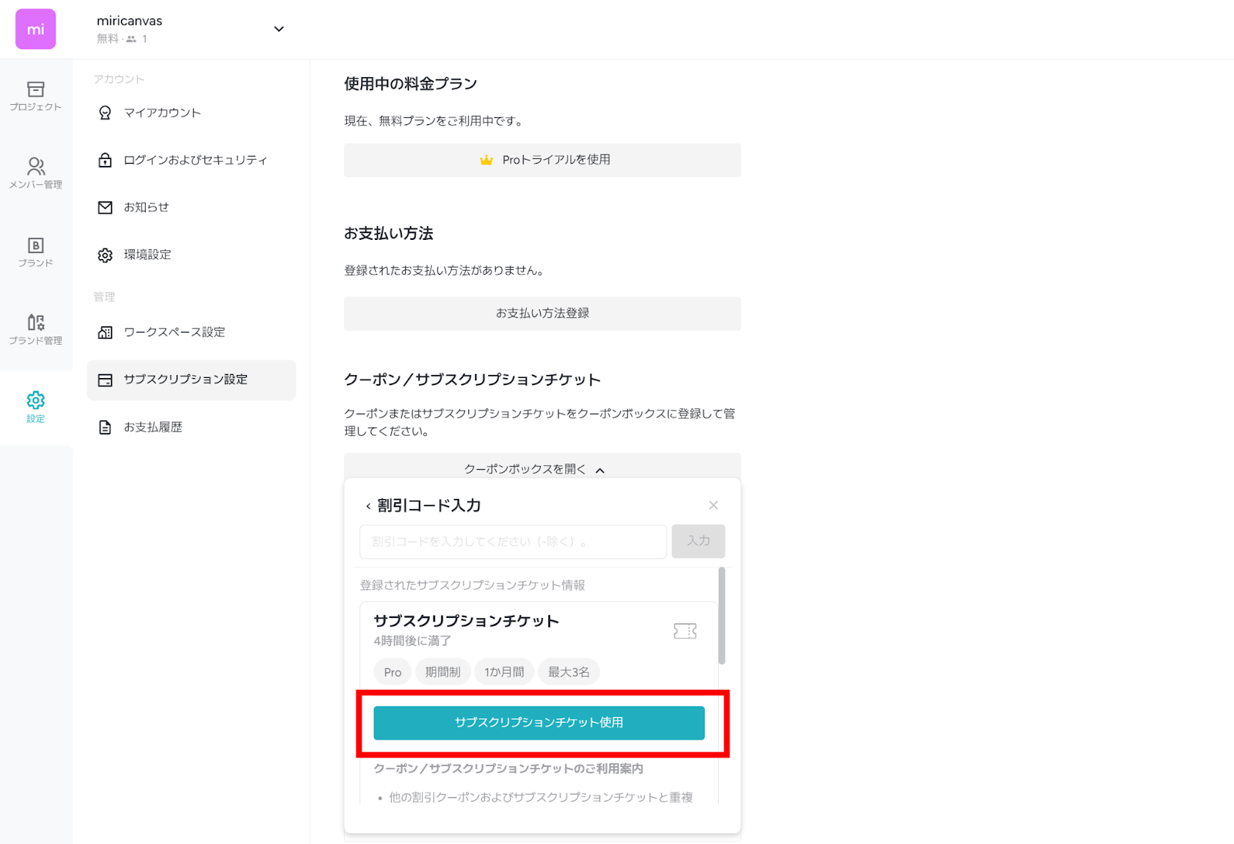Image resolution: width=1234 pixels, height=844 pixels.
Task: Click the Pro tag chip
Action: (x=393, y=672)
